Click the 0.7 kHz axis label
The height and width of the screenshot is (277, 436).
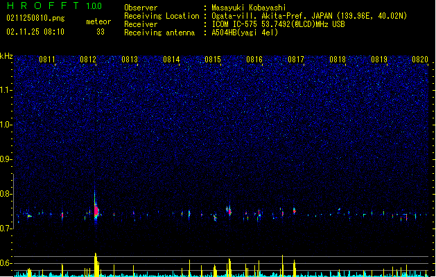(6, 228)
